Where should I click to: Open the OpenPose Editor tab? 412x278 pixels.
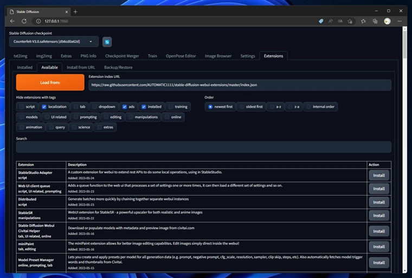[x=181, y=56]
